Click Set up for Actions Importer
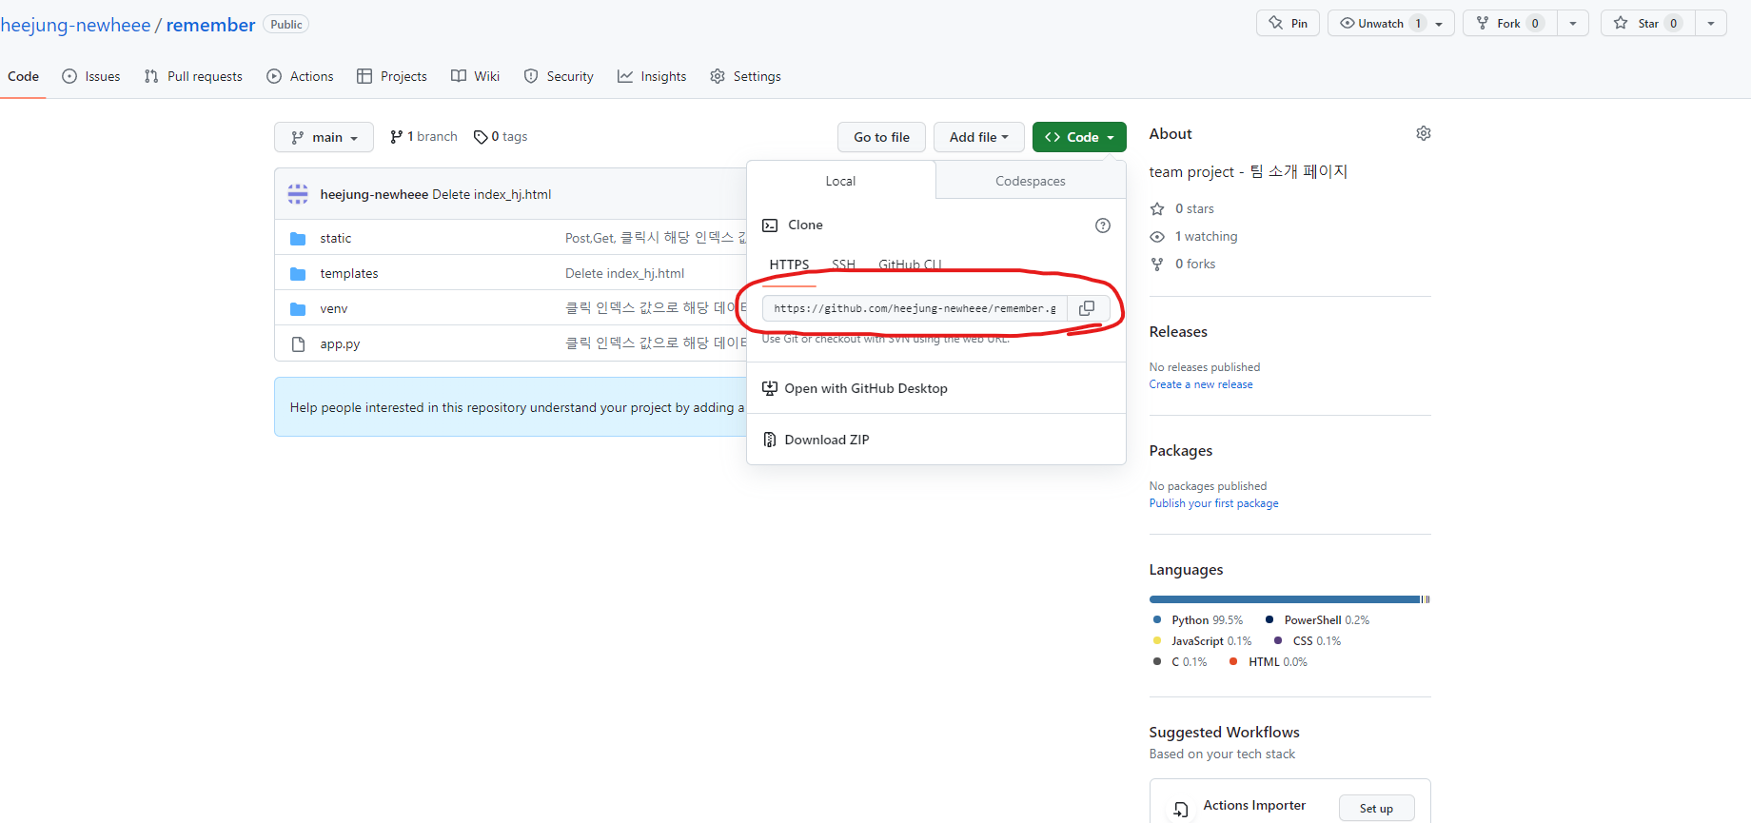The height and width of the screenshot is (823, 1751). coord(1376,809)
